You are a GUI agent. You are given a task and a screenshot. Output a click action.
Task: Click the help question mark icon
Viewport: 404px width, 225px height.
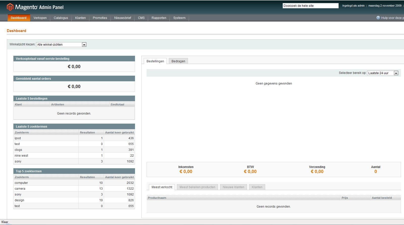tap(378, 18)
